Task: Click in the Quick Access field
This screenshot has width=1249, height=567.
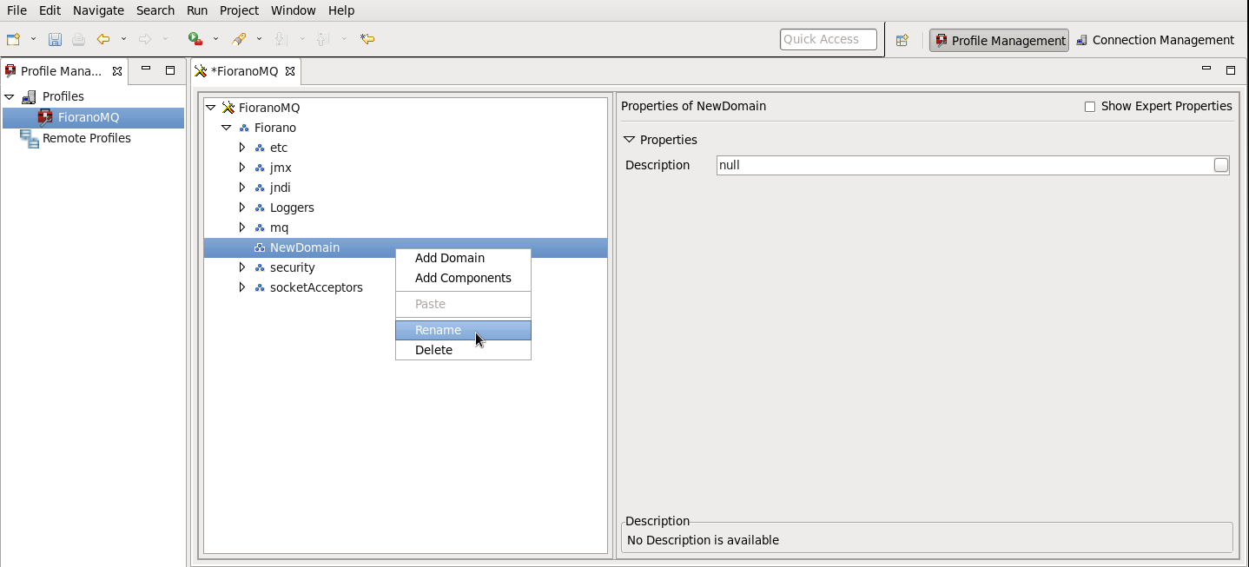Action: pos(828,39)
